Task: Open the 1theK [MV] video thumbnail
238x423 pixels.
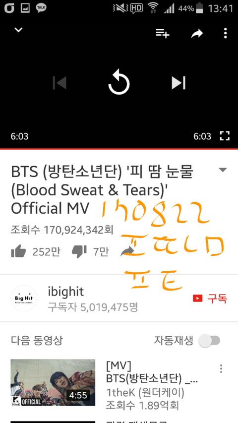Action: click(53, 382)
